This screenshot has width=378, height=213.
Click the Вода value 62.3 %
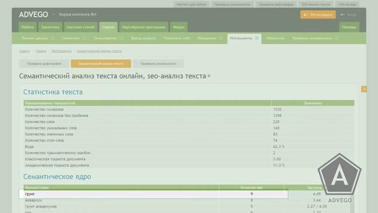(x=279, y=147)
